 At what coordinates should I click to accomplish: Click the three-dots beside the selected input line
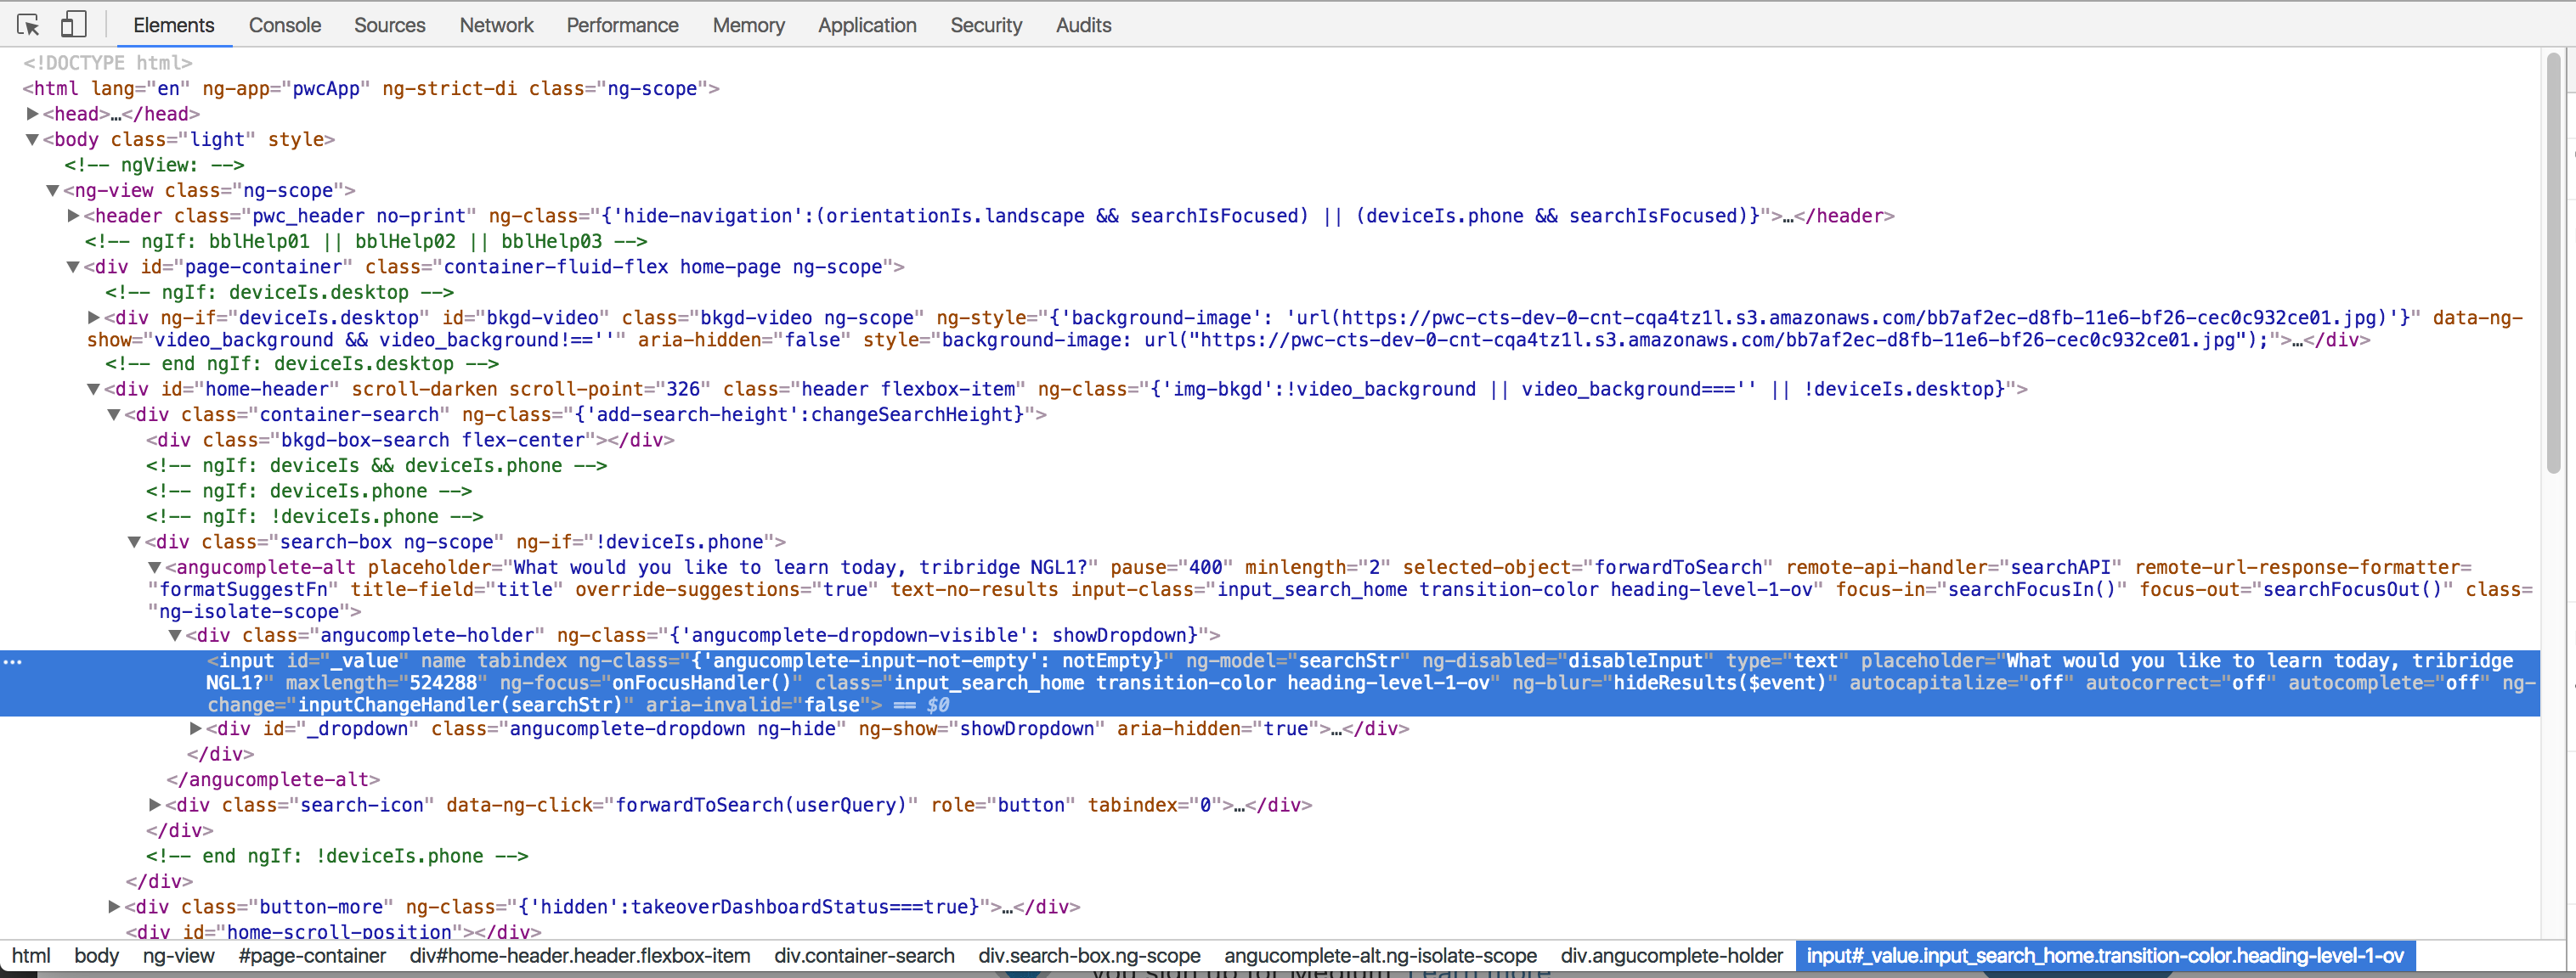point(13,661)
